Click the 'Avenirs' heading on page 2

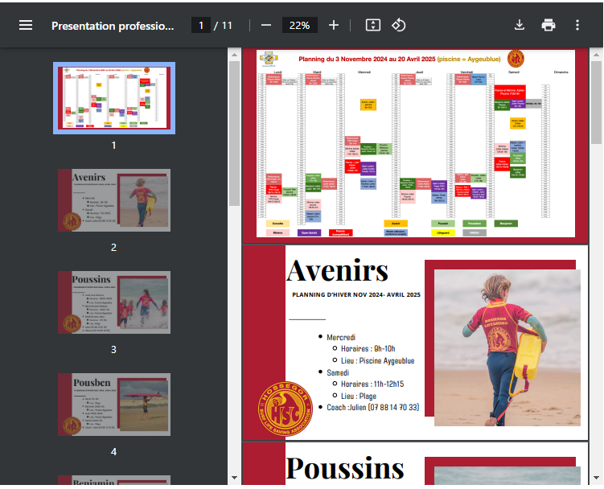tap(338, 270)
